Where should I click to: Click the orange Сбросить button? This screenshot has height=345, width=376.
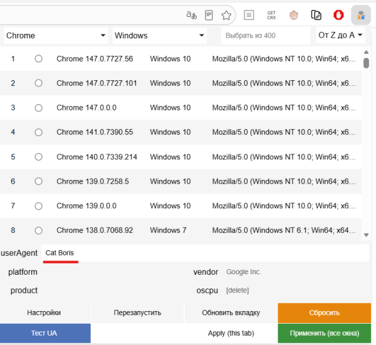(324, 312)
